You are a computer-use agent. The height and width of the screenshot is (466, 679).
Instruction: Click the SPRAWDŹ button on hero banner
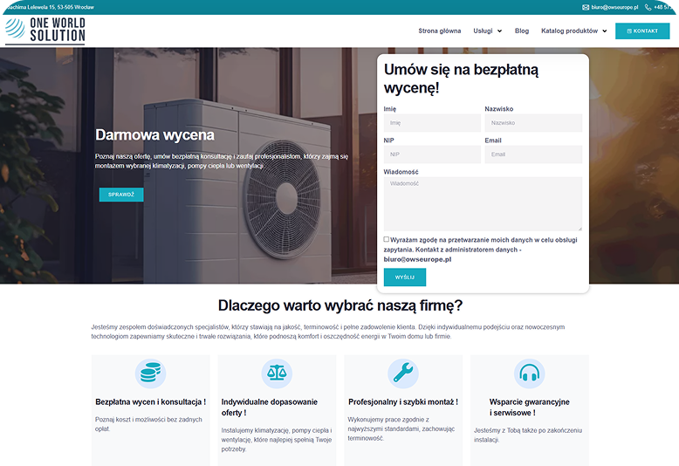point(121,195)
